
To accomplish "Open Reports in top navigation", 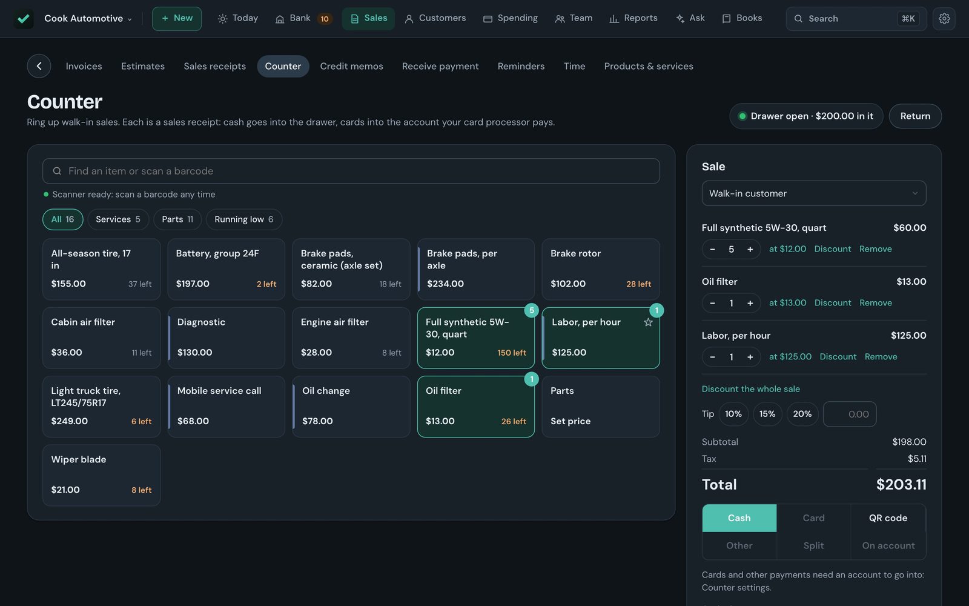I will (633, 19).
